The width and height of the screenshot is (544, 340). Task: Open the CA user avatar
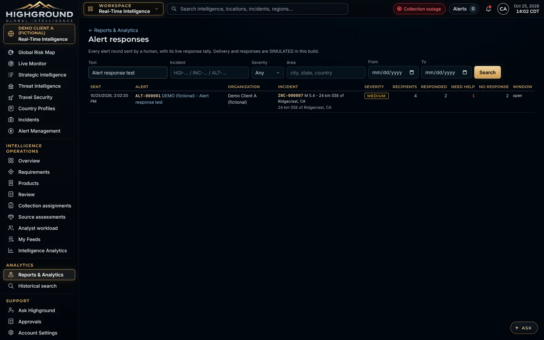click(503, 9)
